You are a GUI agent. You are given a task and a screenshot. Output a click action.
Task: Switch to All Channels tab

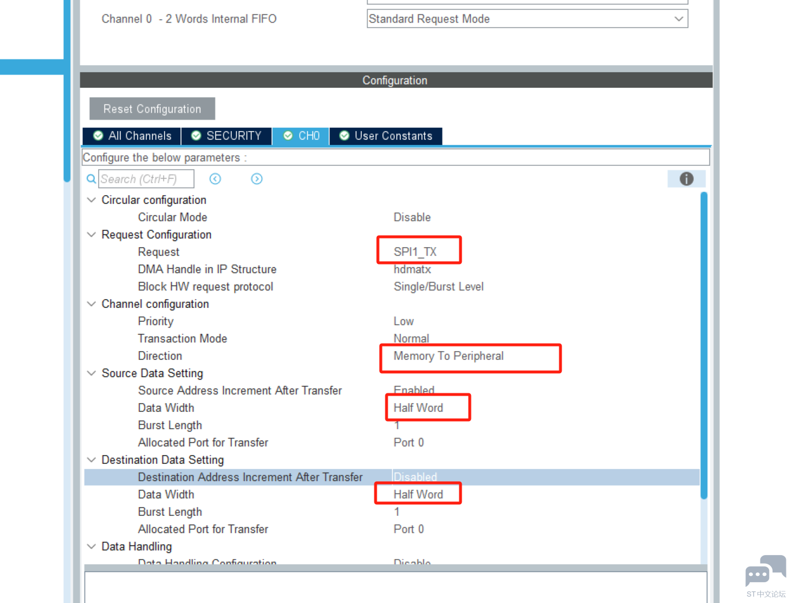(132, 136)
